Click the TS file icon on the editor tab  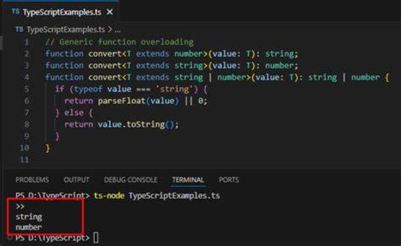16,12
